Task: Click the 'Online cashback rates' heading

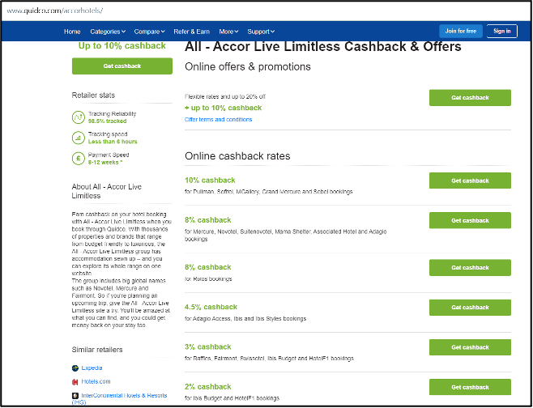Action: pos(237,156)
